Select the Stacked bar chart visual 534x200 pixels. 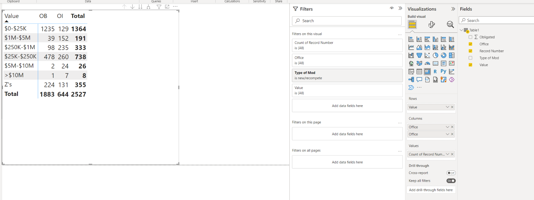(x=411, y=39)
